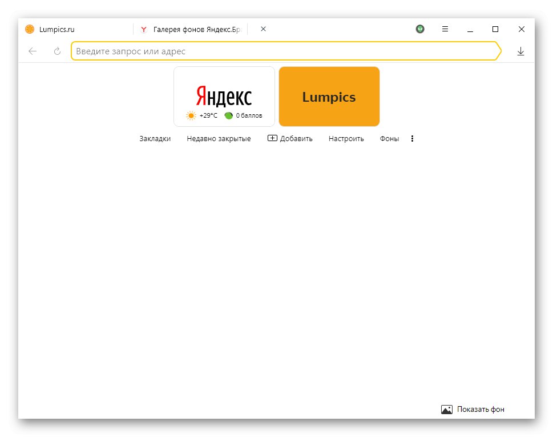The image size is (553, 437).
Task: Open the browser hamburger menu
Action: (x=445, y=29)
